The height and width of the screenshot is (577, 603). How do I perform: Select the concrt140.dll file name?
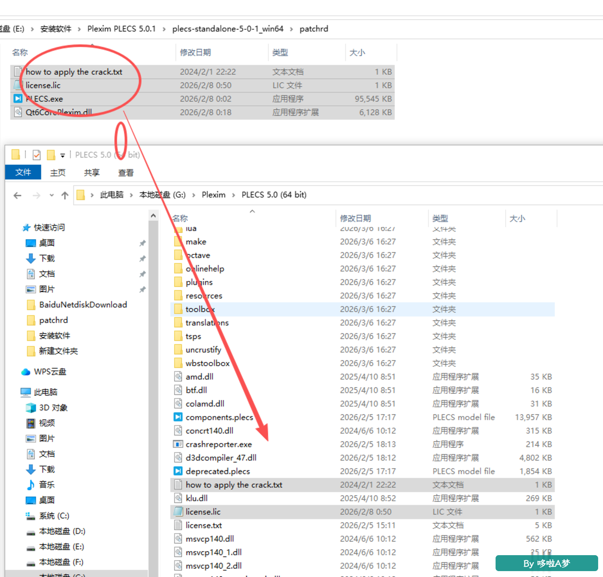pos(210,431)
